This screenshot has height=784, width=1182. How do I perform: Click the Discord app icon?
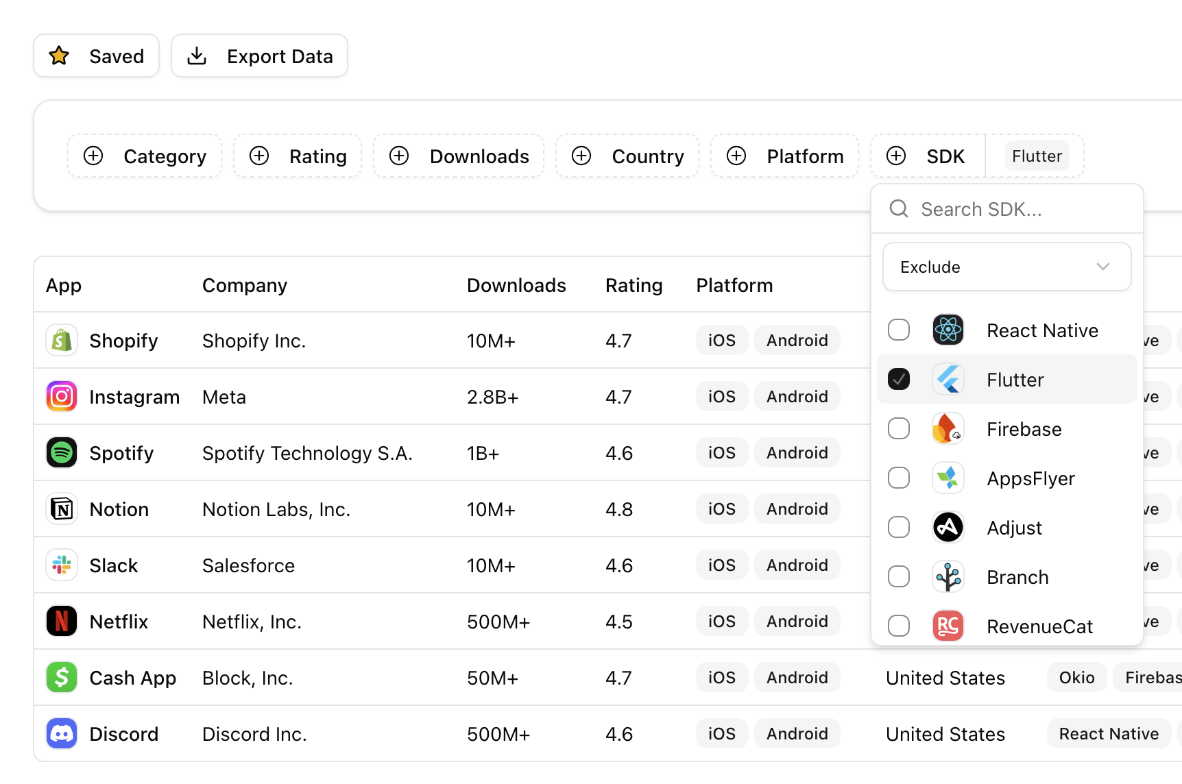[x=62, y=734]
